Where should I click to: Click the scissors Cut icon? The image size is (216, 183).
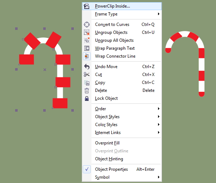(87, 75)
